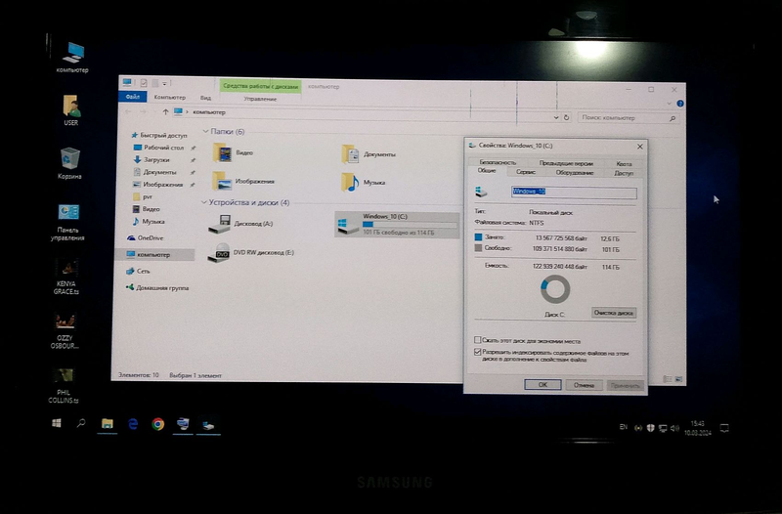Open the Музыка folder icon

click(x=363, y=183)
